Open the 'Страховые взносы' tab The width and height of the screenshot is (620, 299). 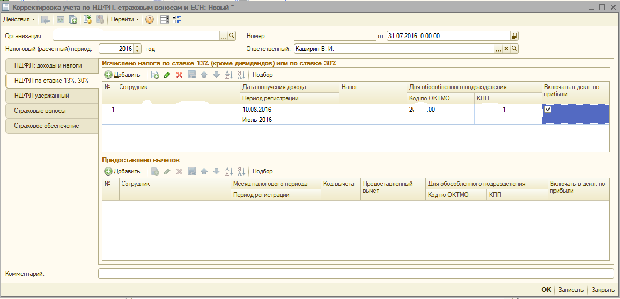point(48,111)
